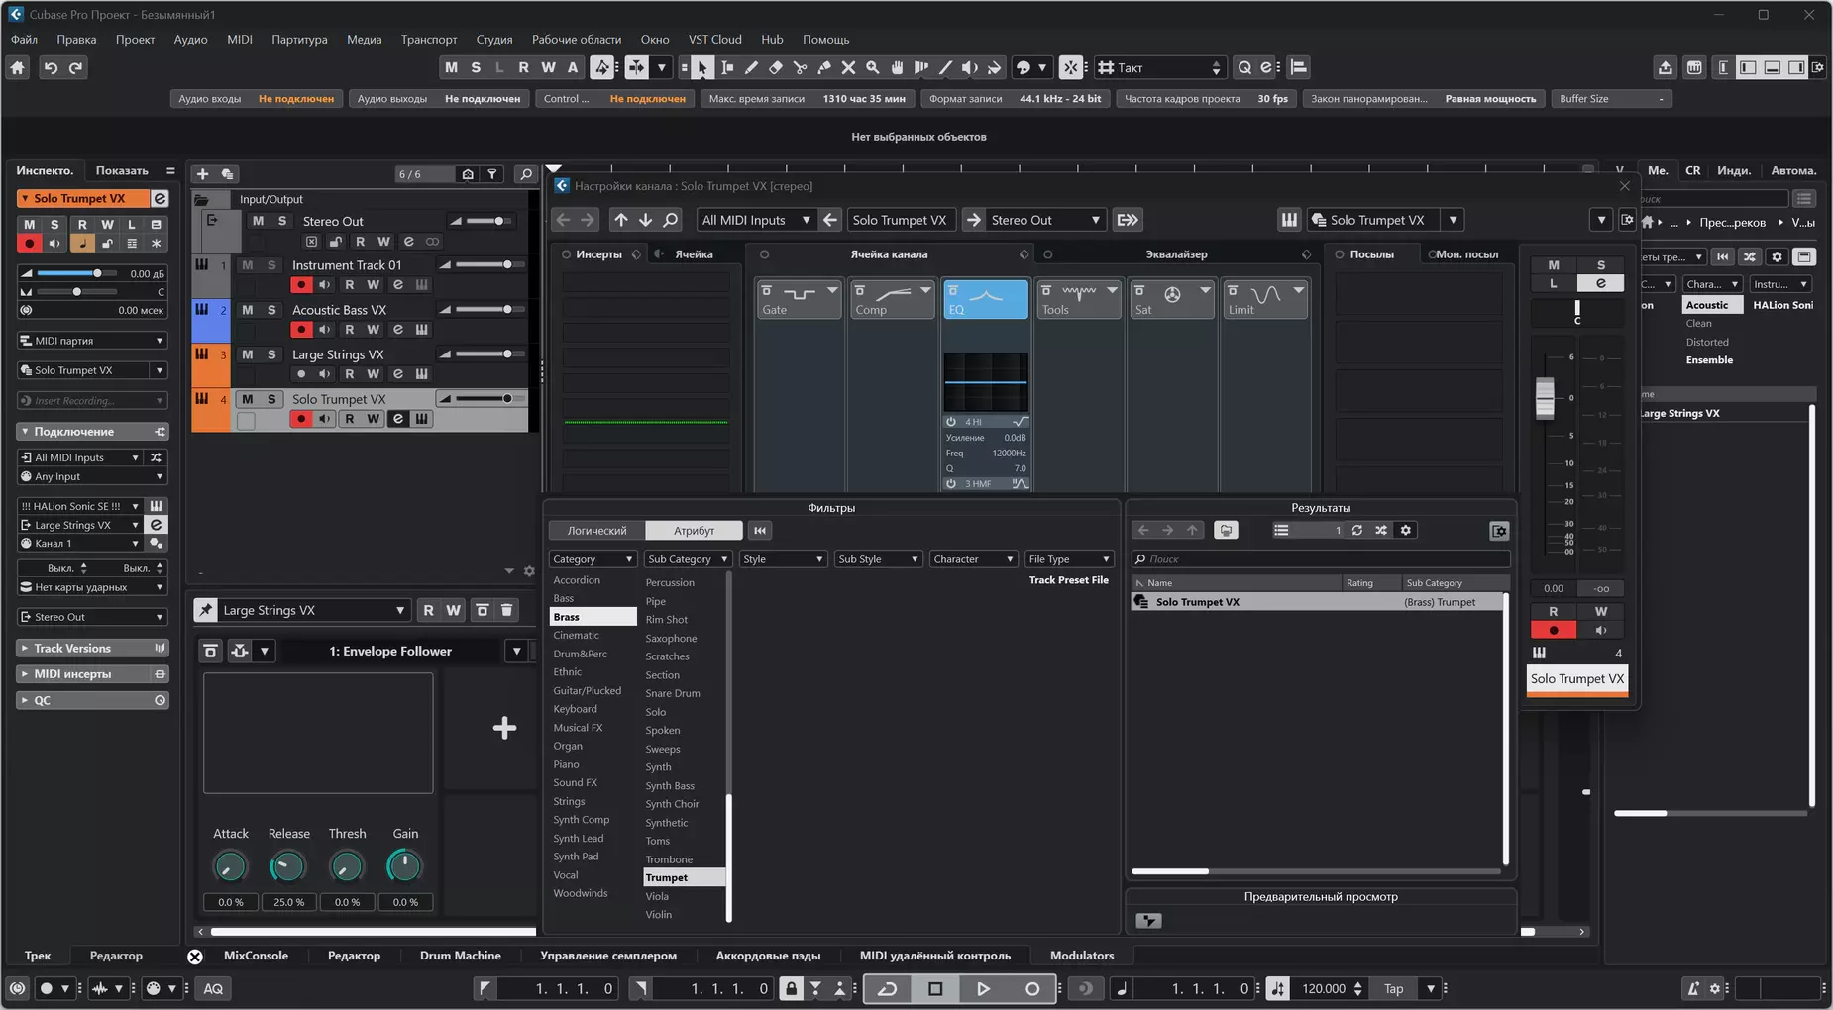Click the Tap tempo button
The image size is (1833, 1010).
click(1393, 988)
